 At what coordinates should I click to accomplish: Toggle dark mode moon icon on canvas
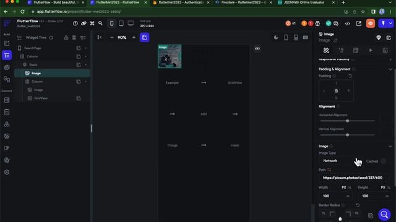tap(276, 38)
